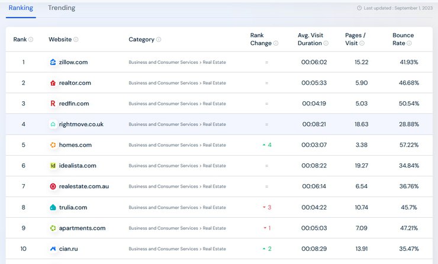Click bounce rate value 57.22%

click(x=409, y=144)
